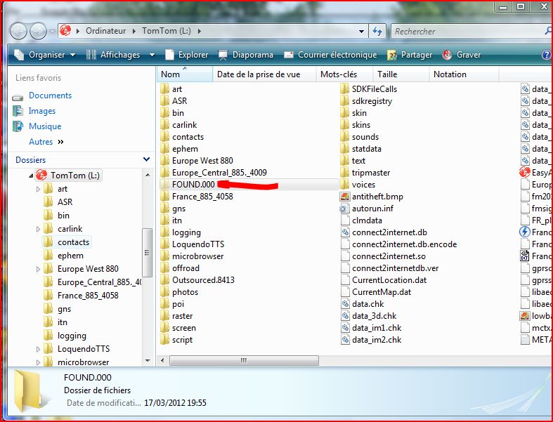Viewport: 553px width, 422px height.
Task: Expand the carlink folder in tree
Action: [38, 229]
